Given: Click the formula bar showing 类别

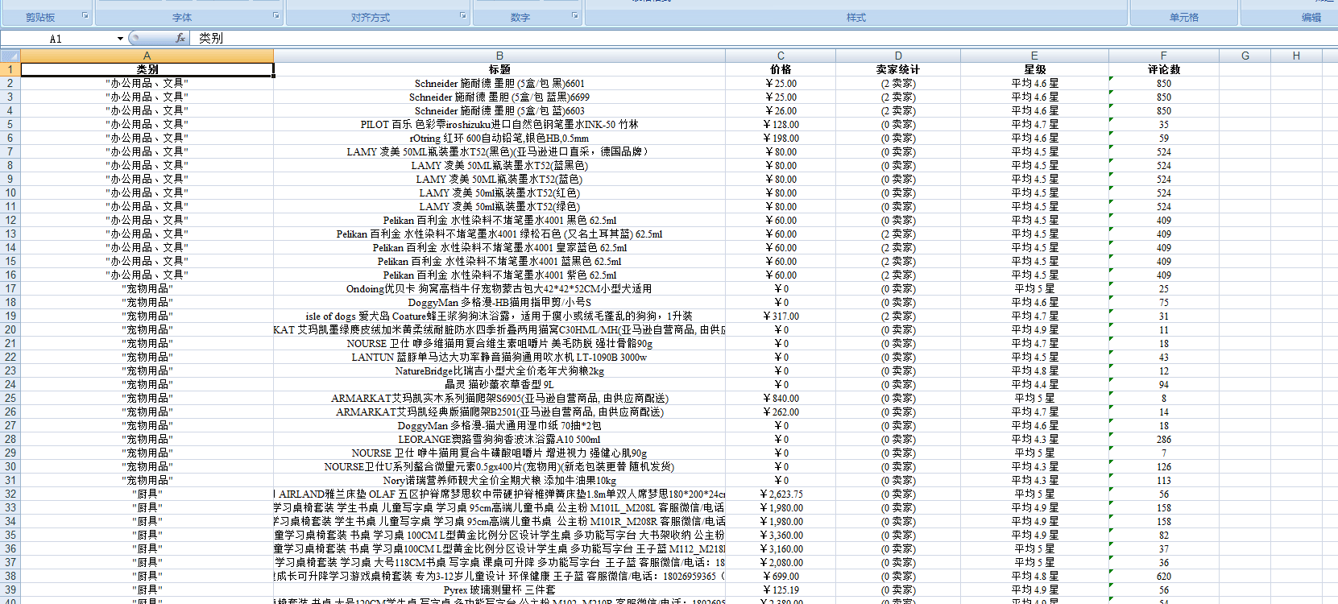Looking at the screenshot, I should 764,38.
